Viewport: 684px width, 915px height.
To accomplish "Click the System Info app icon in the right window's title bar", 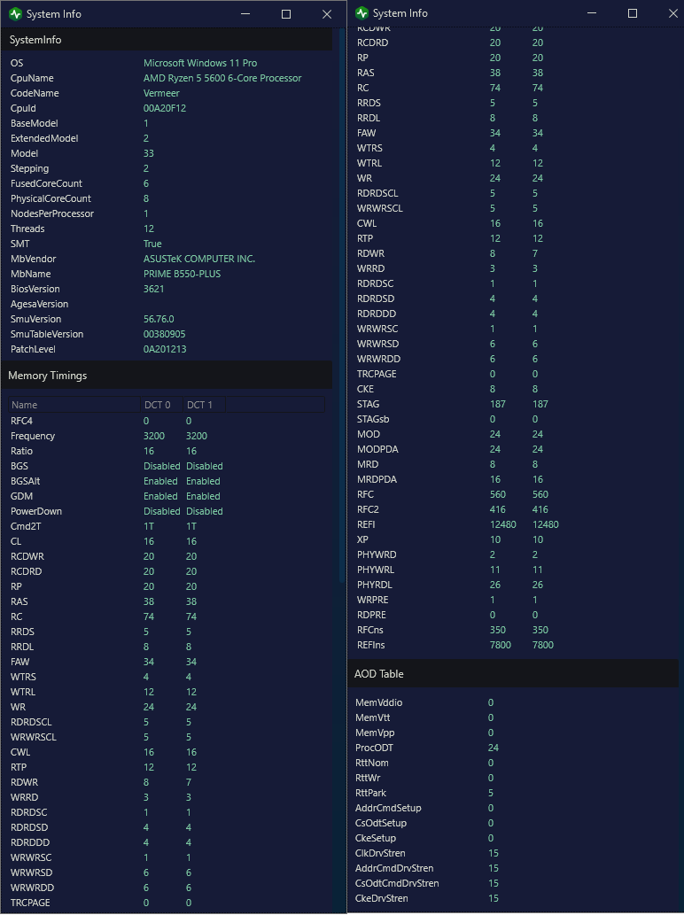I will [x=361, y=13].
